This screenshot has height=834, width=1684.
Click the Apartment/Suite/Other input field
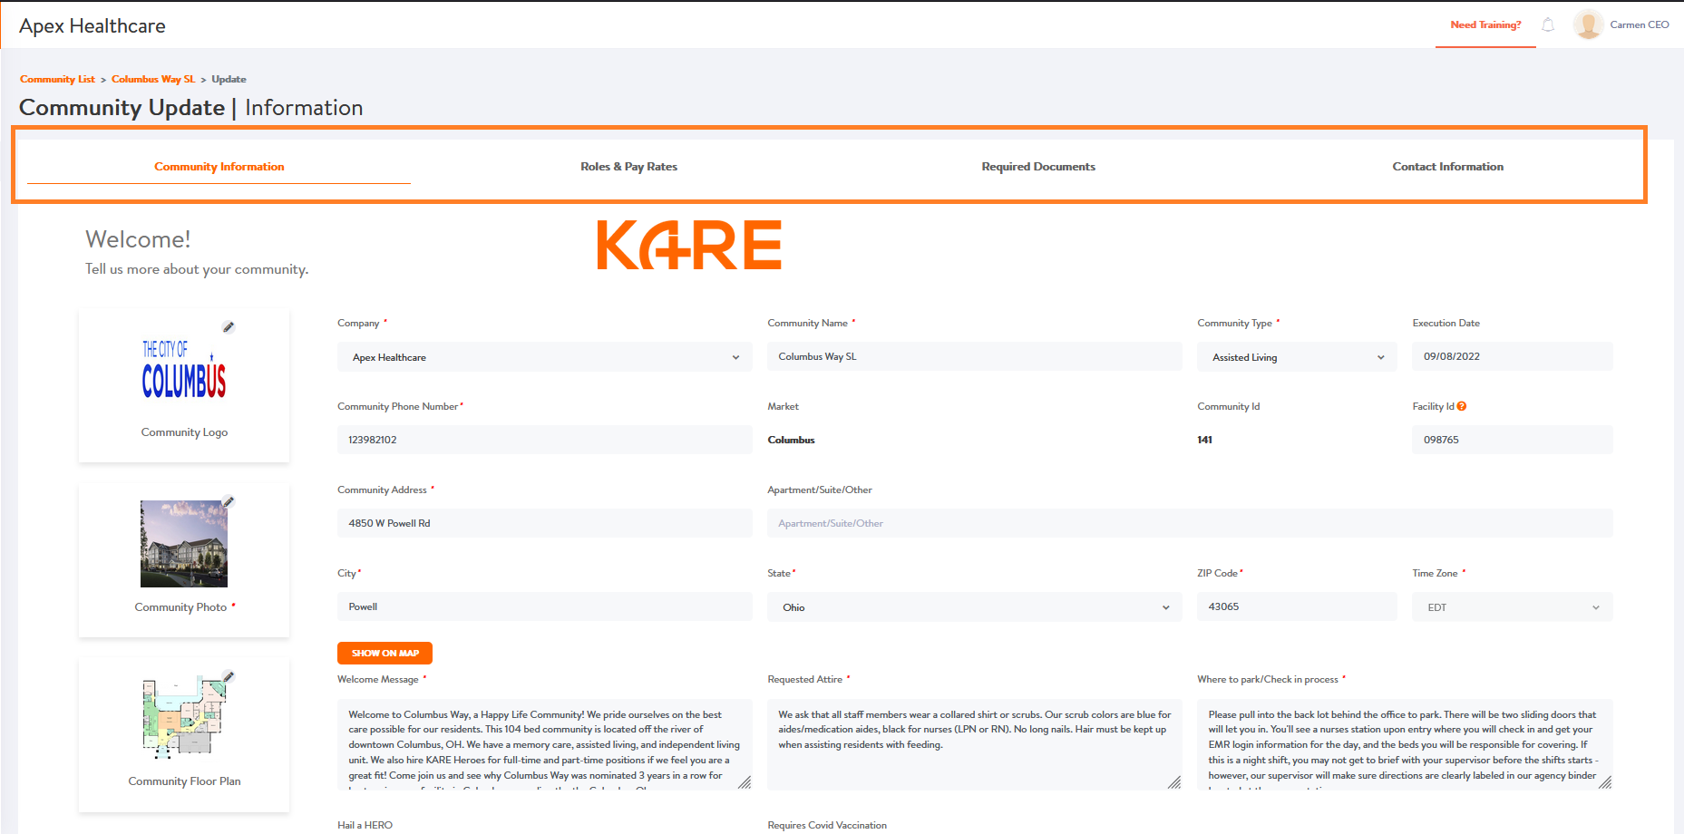[x=1190, y=523]
